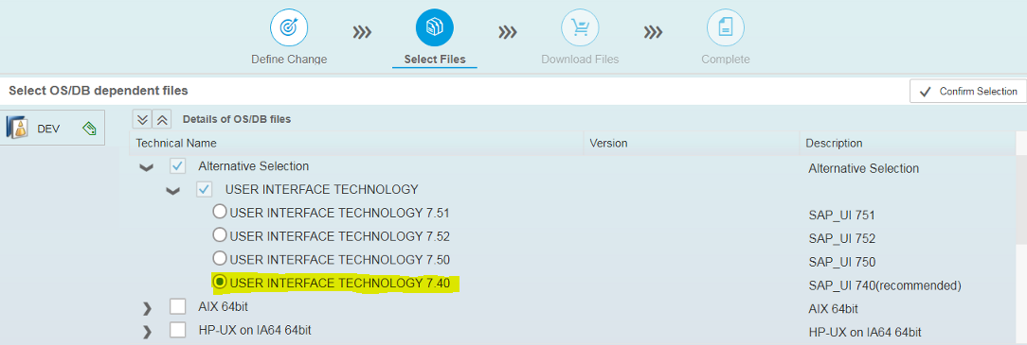Expand the AIX 64bit node
The image size is (1027, 345).
(x=147, y=308)
